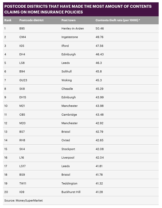This screenshot has width=162, height=208.
Task: Click the Source: MoneySuperMarket footer text
Action: (23, 200)
